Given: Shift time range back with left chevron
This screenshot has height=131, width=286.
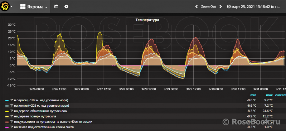Looking at the screenshot, I should click(x=197, y=6).
